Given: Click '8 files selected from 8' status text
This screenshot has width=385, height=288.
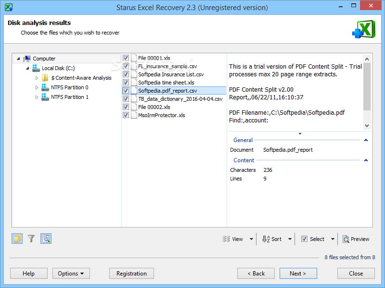Looking at the screenshot, I should point(350,257).
